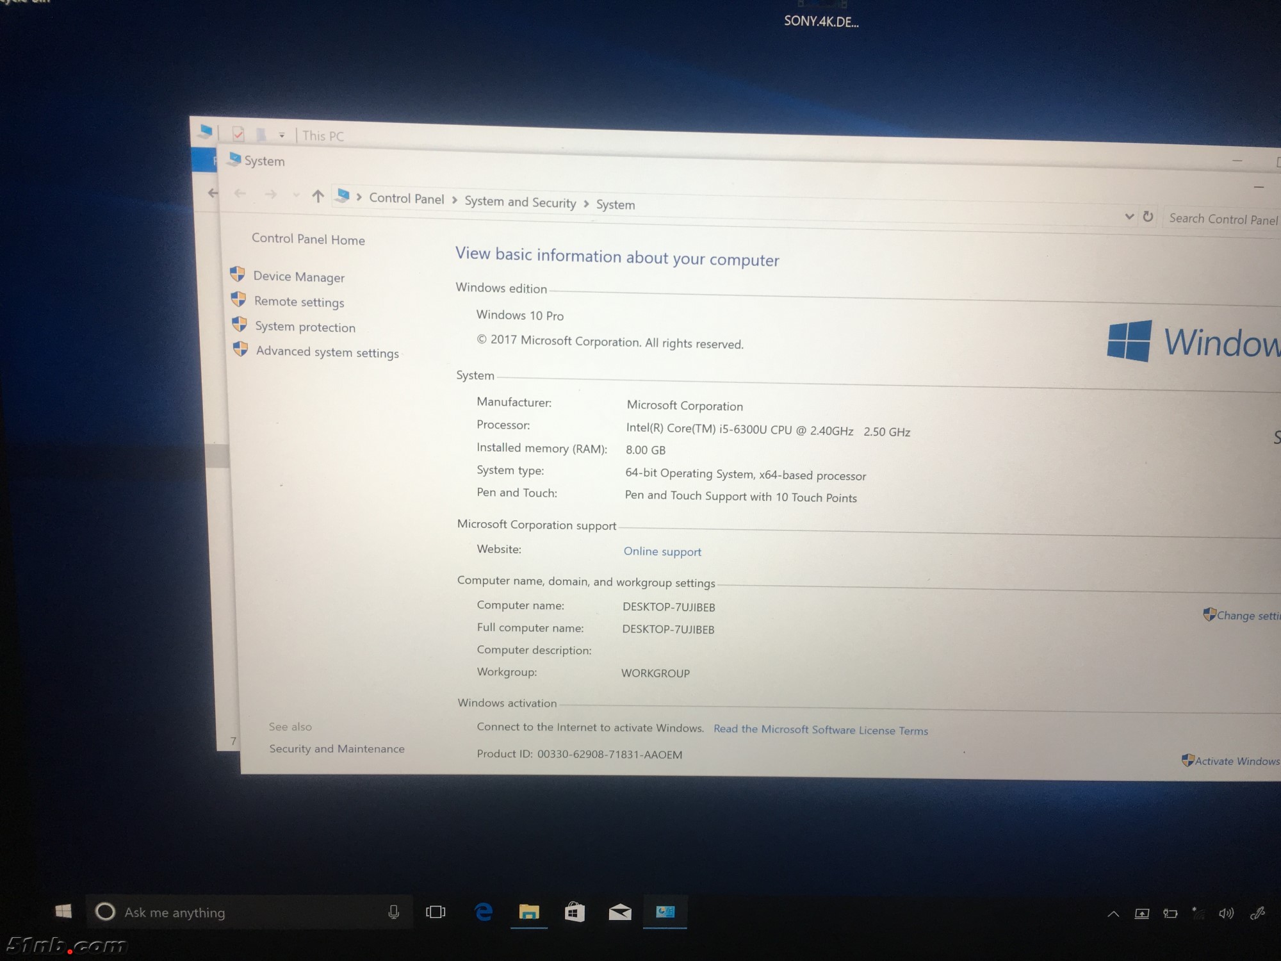Select System and Security breadcrumb
1281x961 pixels.
tap(520, 202)
